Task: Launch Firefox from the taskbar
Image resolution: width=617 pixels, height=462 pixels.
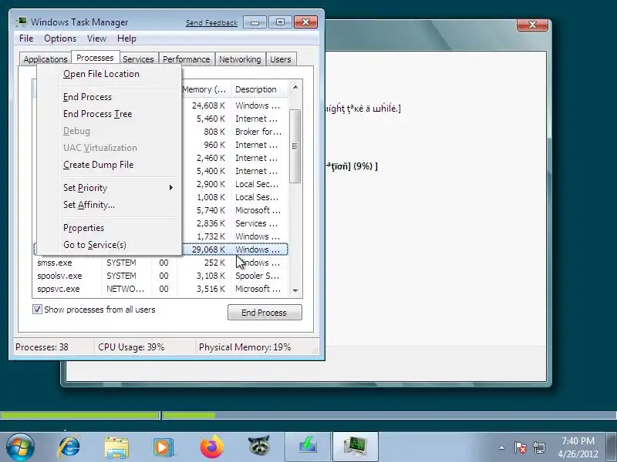Action: 211,447
